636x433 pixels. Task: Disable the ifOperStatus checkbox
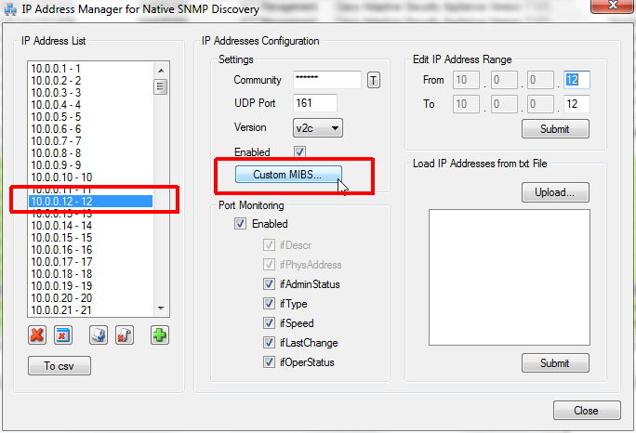270,362
